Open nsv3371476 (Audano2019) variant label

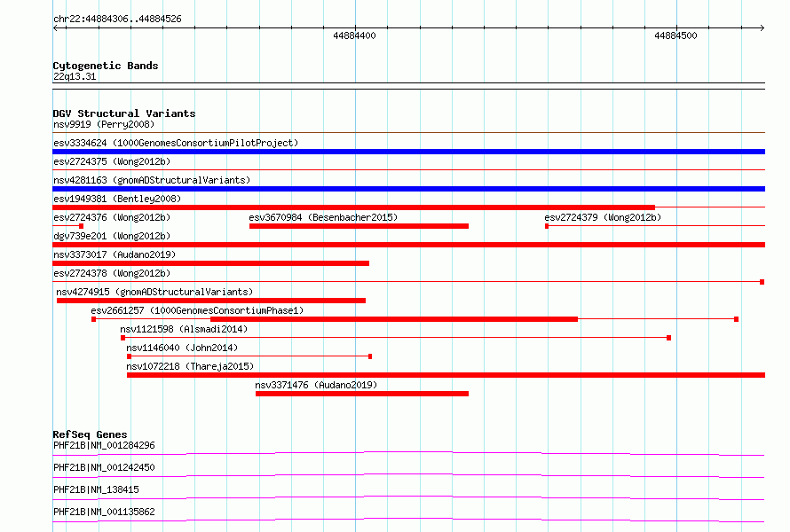(x=316, y=385)
